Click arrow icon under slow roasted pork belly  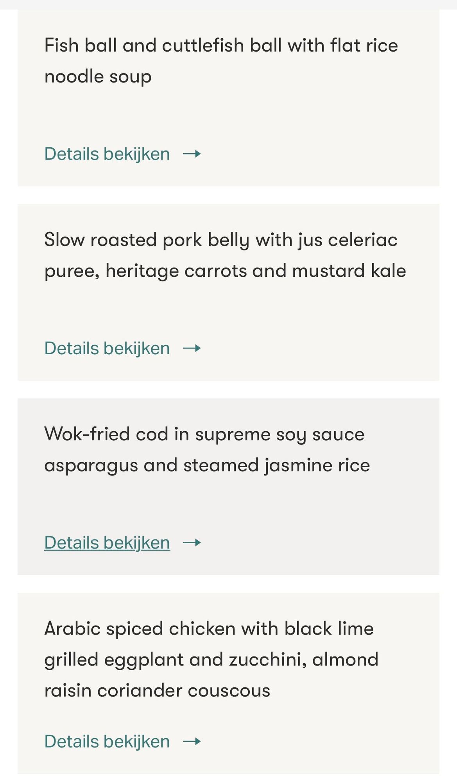tap(192, 348)
